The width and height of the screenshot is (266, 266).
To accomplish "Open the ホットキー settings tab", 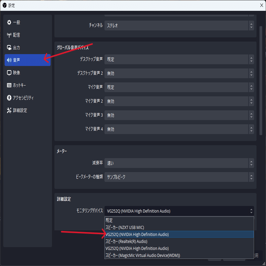I will click(x=28, y=85).
